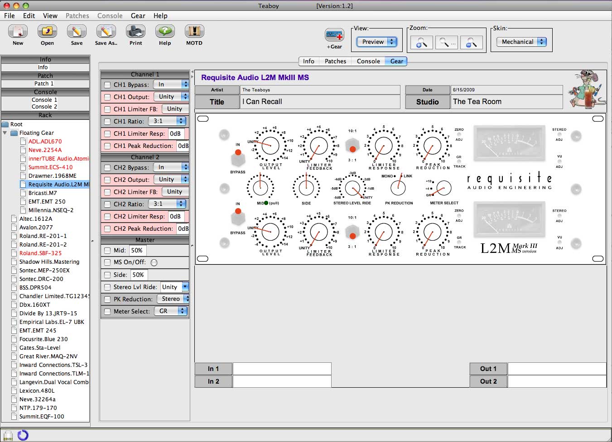
Task: Click the In 1 label button
Action: (213, 369)
